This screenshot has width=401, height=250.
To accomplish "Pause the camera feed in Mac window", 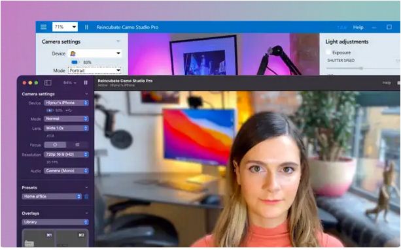I will 86,83.
